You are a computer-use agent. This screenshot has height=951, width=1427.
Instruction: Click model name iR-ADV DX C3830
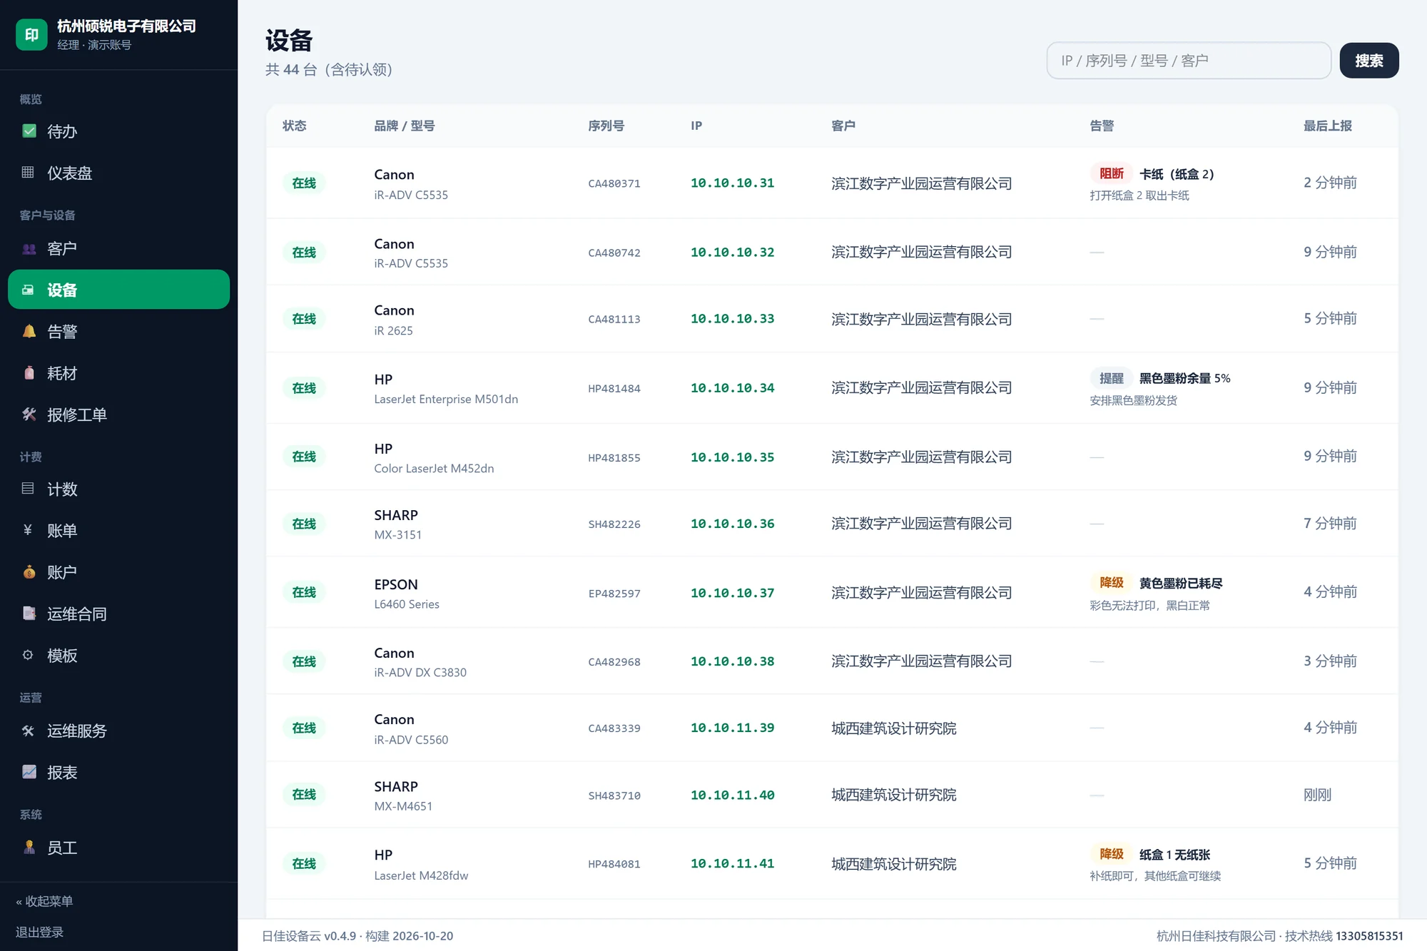tap(420, 672)
